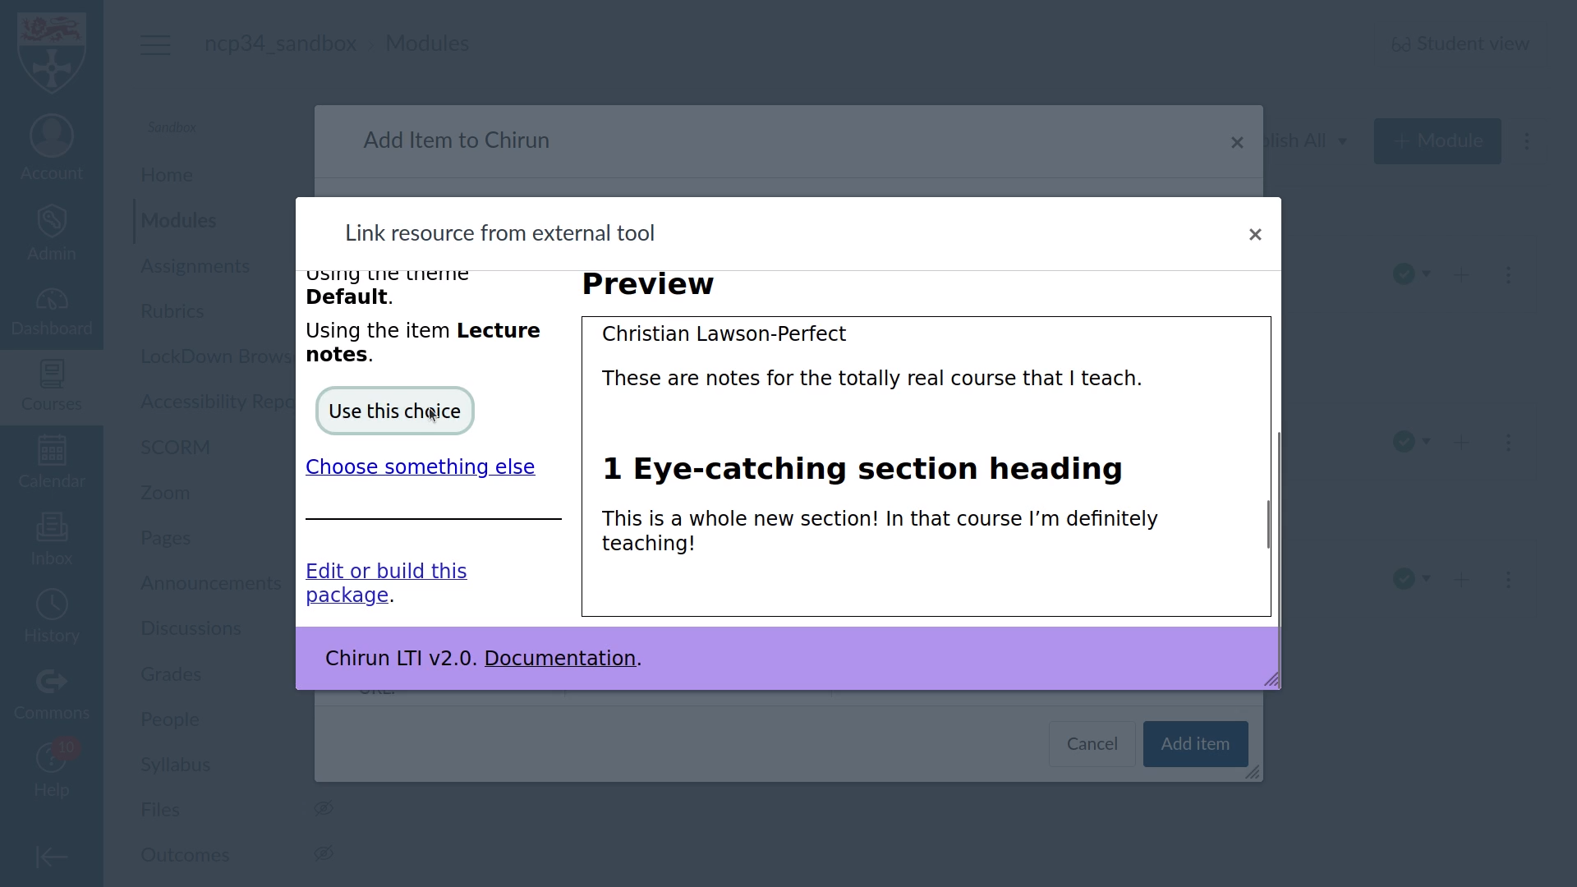Open the Publish All dropdown arrow

click(1343, 141)
